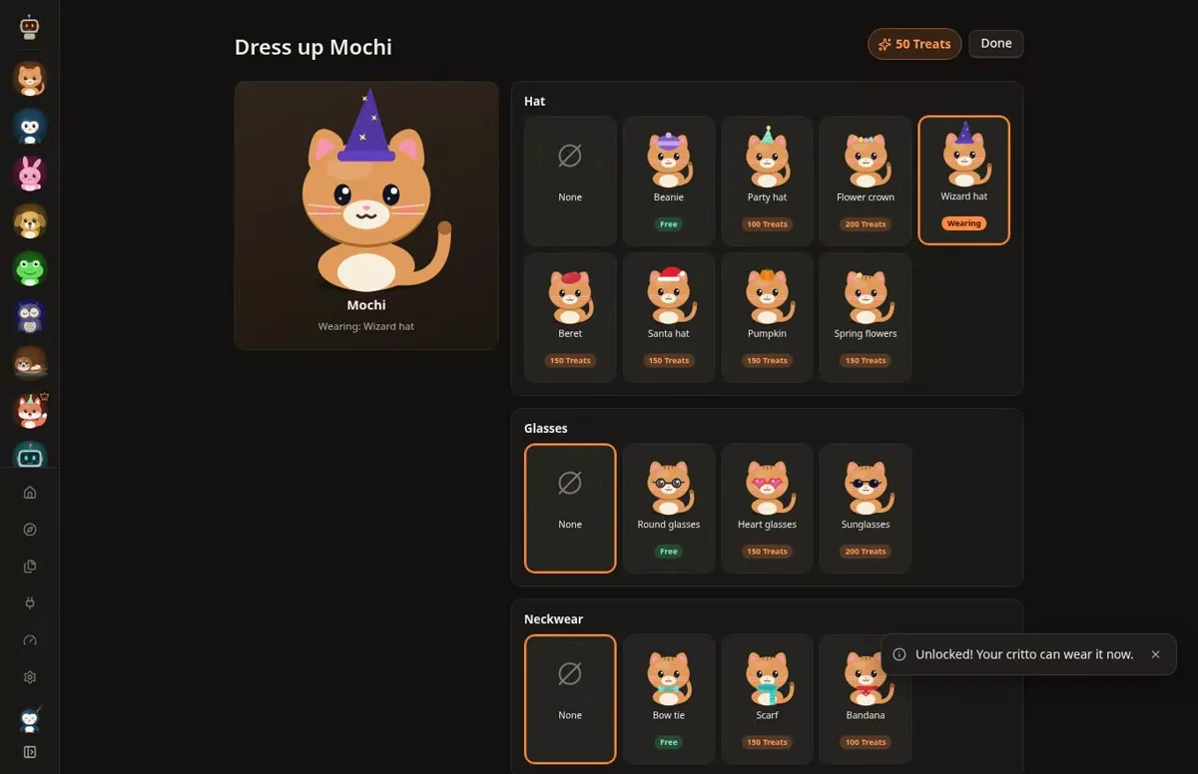The image size is (1198, 774).
Task: Select the sleeping sloth avatar in sidebar
Action: point(30,364)
